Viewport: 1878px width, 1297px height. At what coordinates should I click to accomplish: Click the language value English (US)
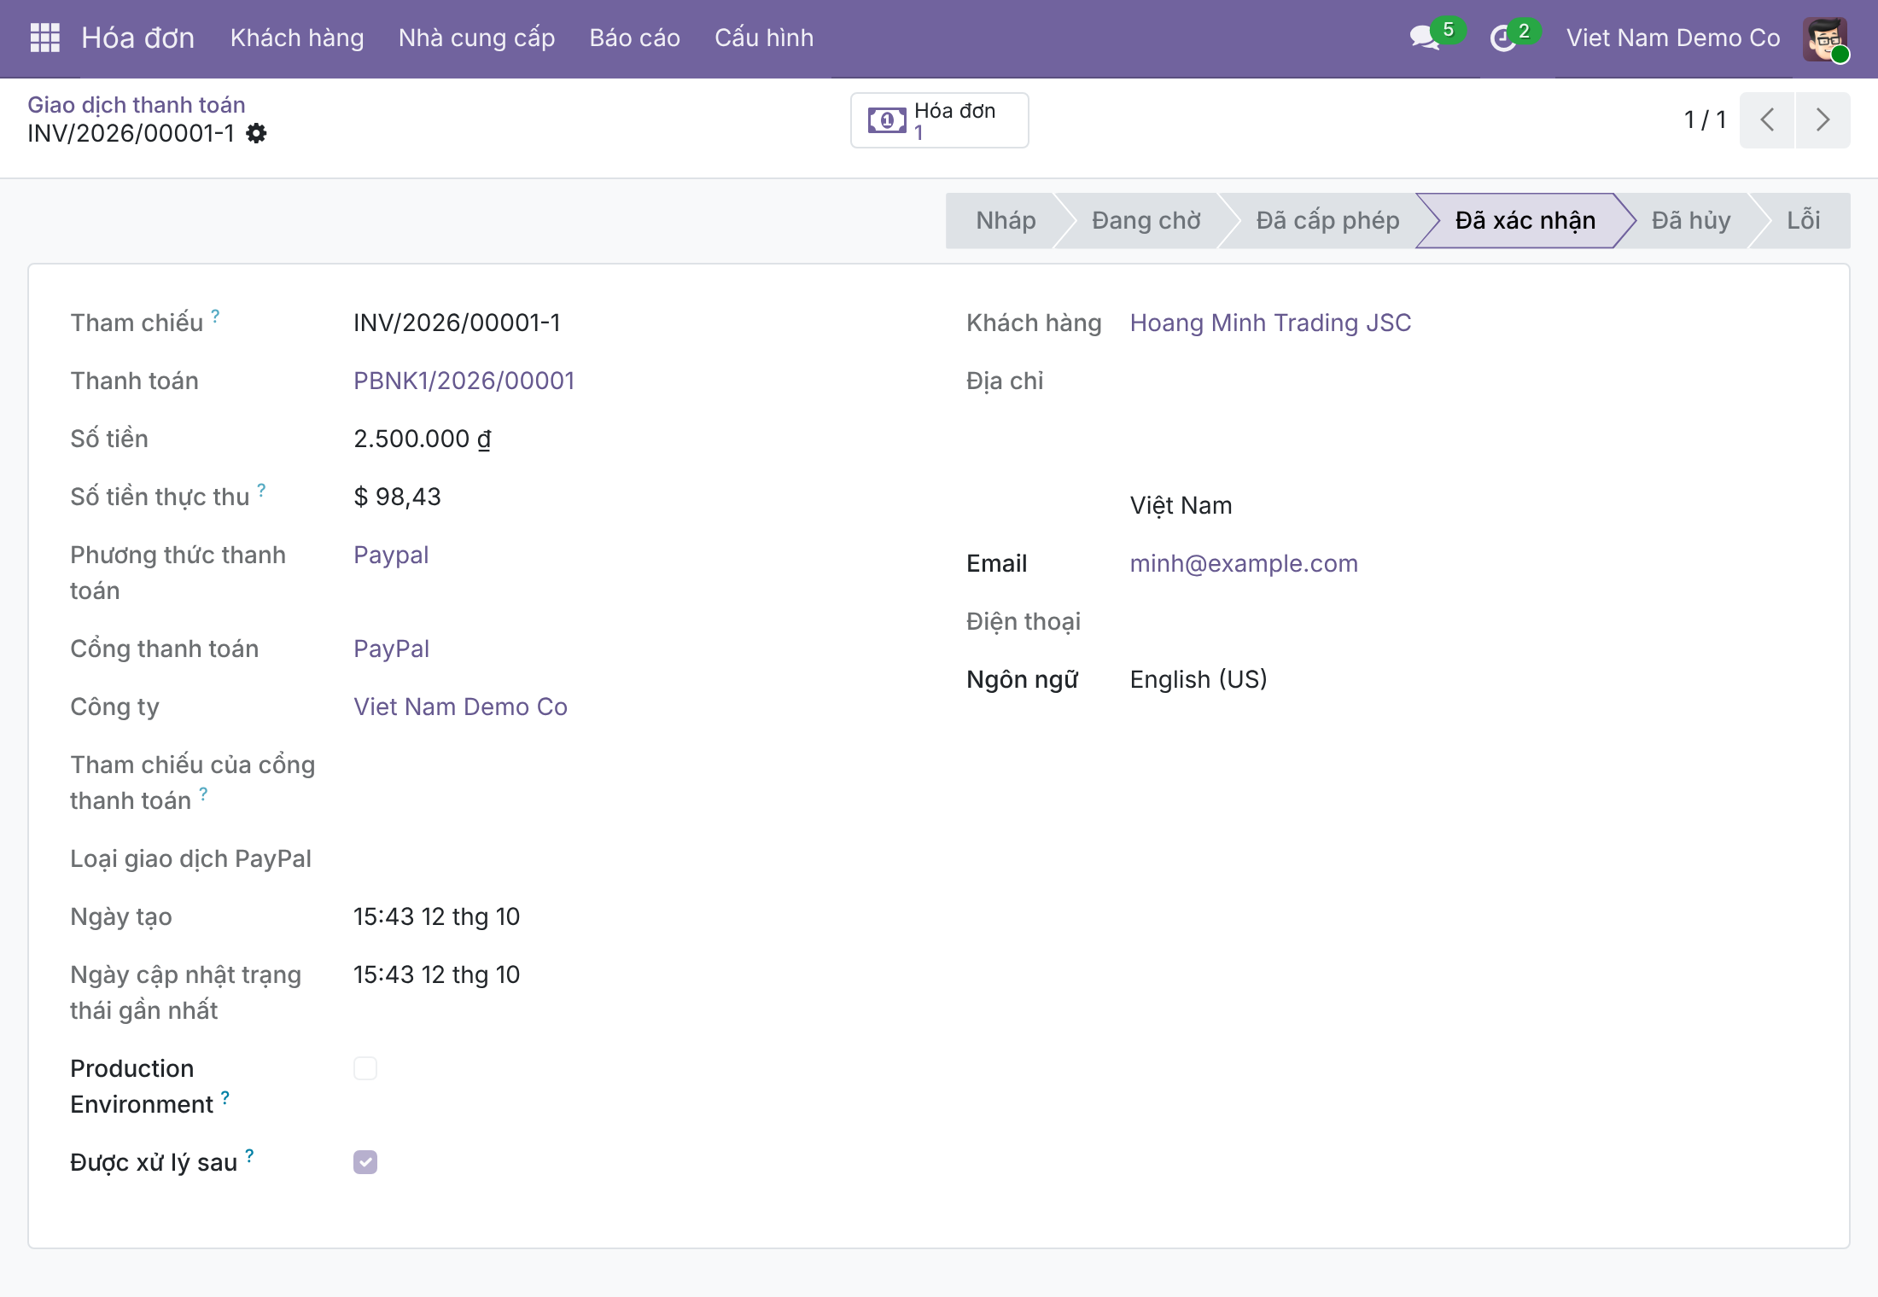(1199, 679)
